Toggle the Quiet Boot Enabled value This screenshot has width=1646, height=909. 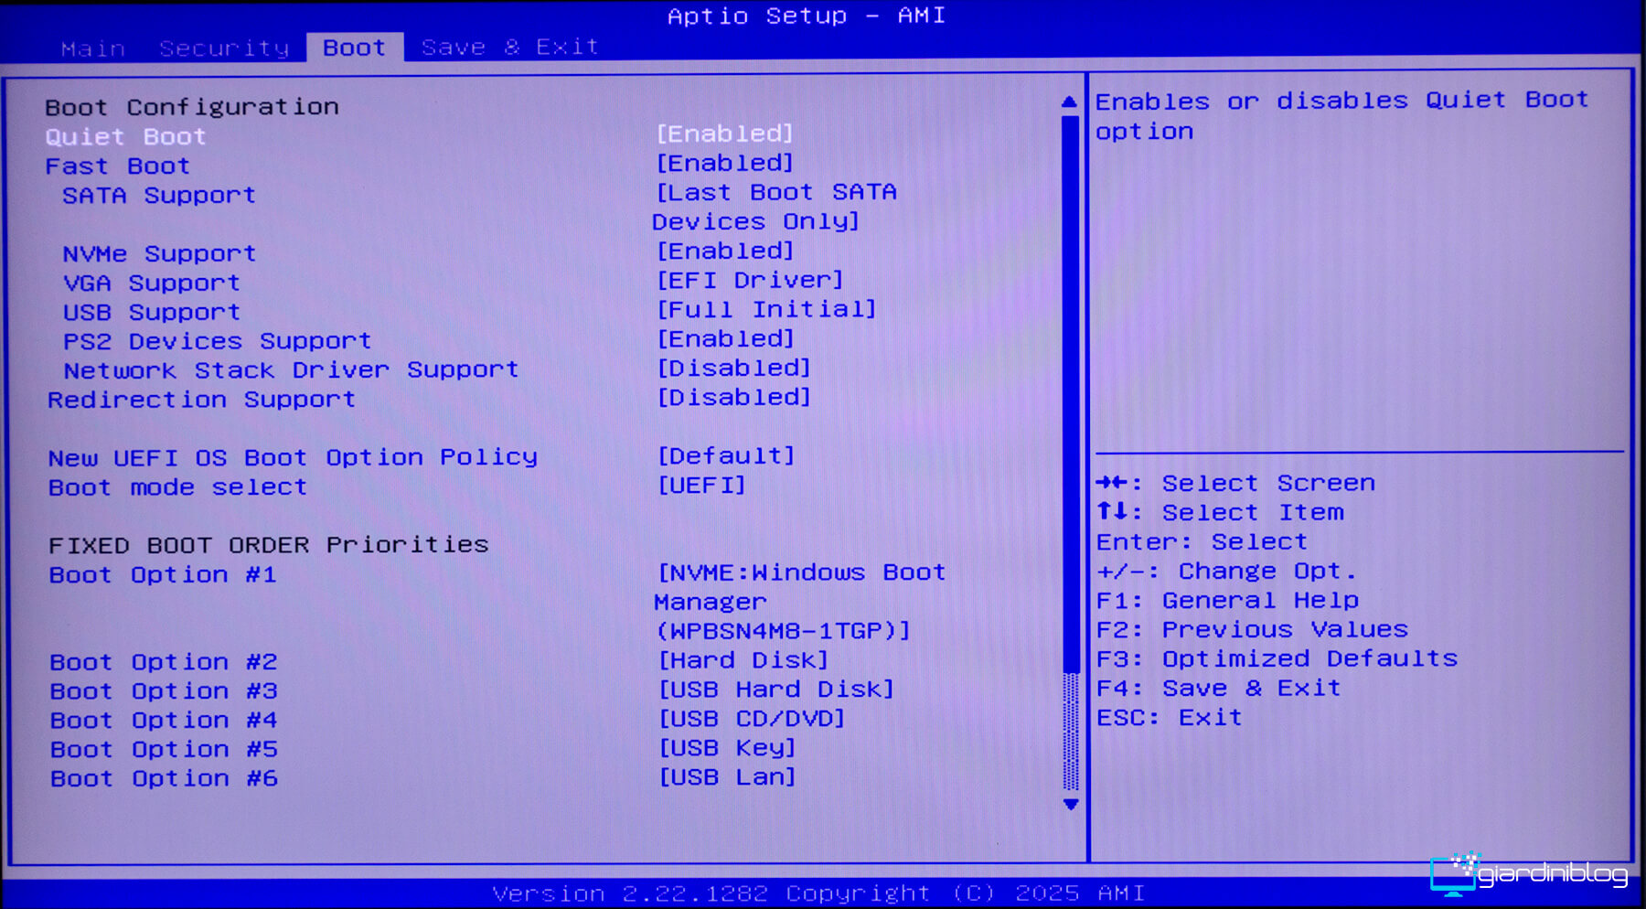(724, 134)
